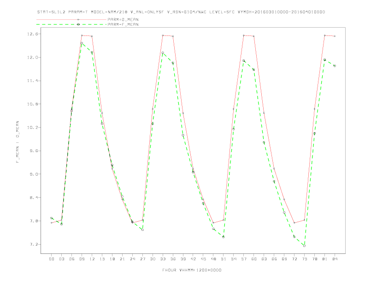365x282 pixels.
Task: Click the 18 forecast hour tick label
Action: coord(112,259)
